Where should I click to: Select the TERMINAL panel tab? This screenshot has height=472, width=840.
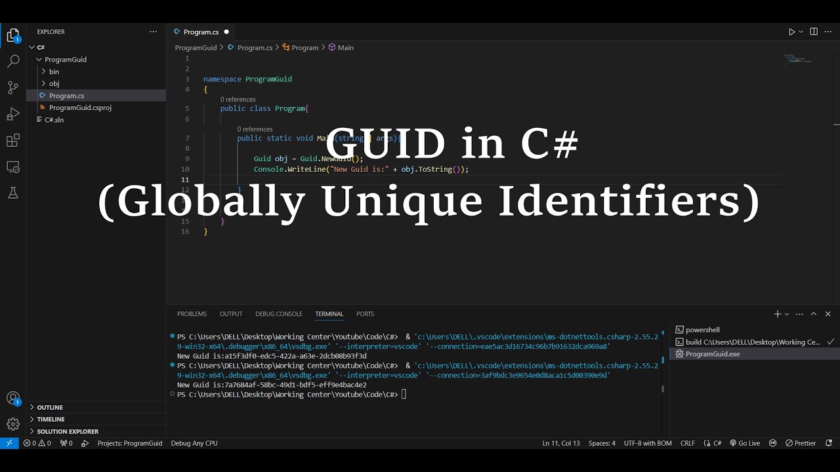(x=329, y=314)
